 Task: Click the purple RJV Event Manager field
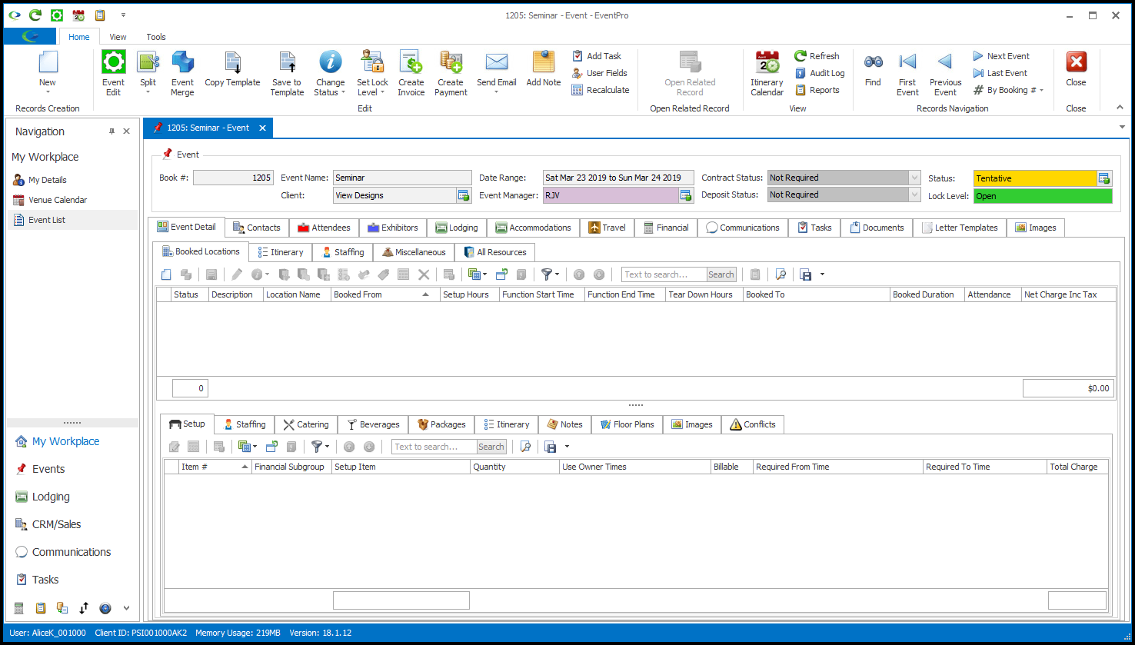611,195
